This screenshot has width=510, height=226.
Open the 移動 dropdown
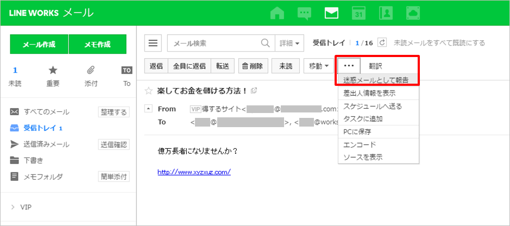319,66
